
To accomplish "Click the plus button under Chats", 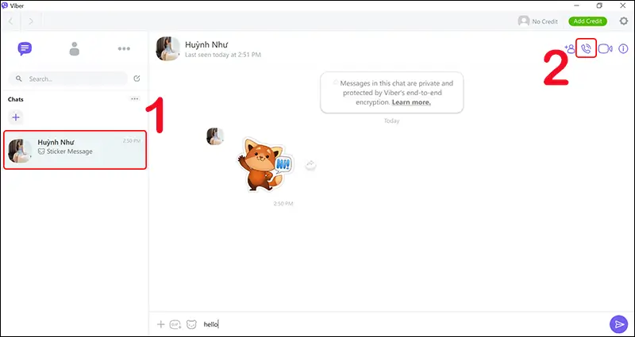I will tap(16, 117).
